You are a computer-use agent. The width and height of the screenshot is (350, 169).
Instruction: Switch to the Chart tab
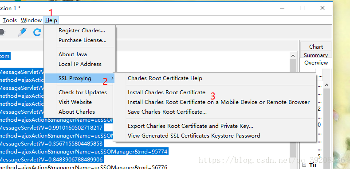pyautogui.click(x=316, y=47)
